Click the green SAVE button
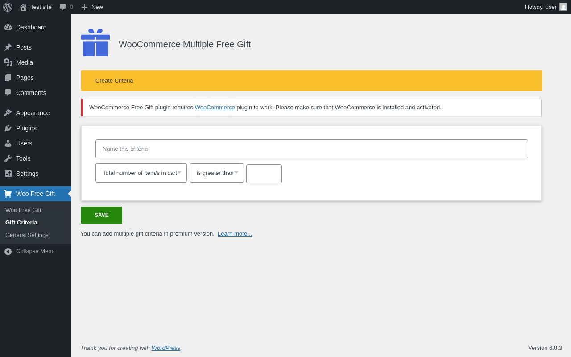 102,215
